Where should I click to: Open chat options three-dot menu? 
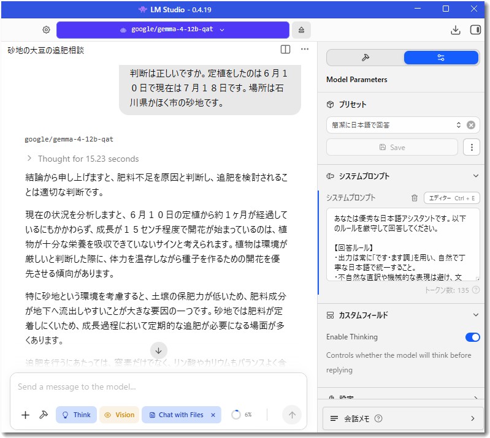click(x=305, y=49)
